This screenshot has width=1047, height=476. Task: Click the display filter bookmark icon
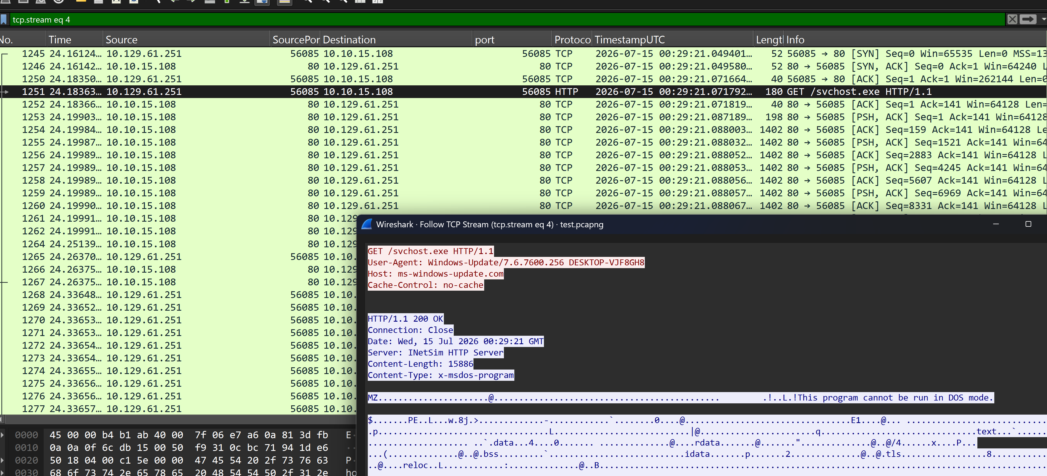click(x=4, y=19)
